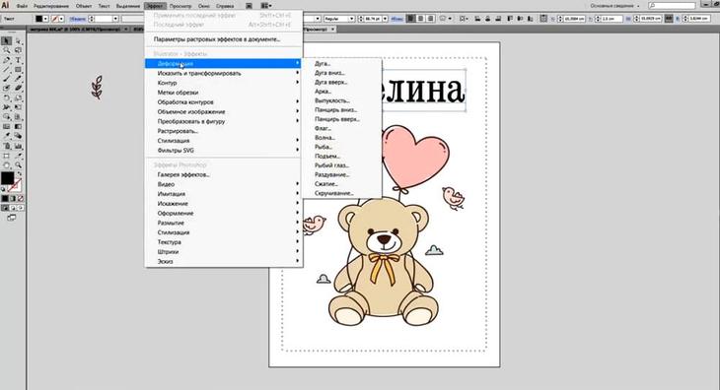This screenshot has height=390, width=720.
Task: Select the Direct Selection tool
Action: click(x=18, y=41)
